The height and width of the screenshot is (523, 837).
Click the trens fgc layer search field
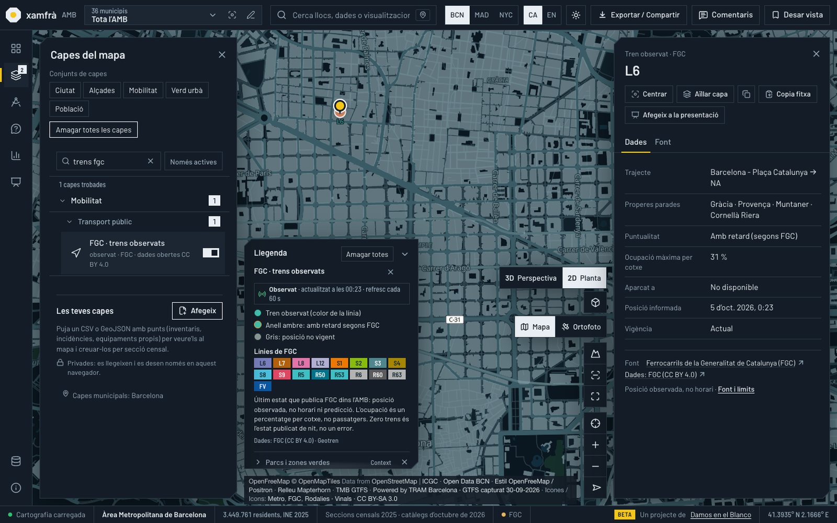click(x=108, y=162)
